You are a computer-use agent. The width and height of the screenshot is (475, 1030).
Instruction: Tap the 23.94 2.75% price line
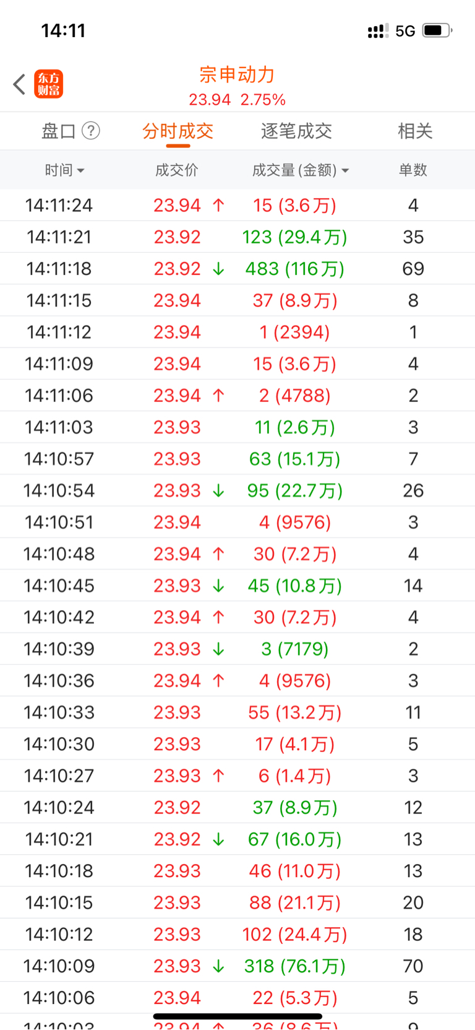tap(237, 100)
